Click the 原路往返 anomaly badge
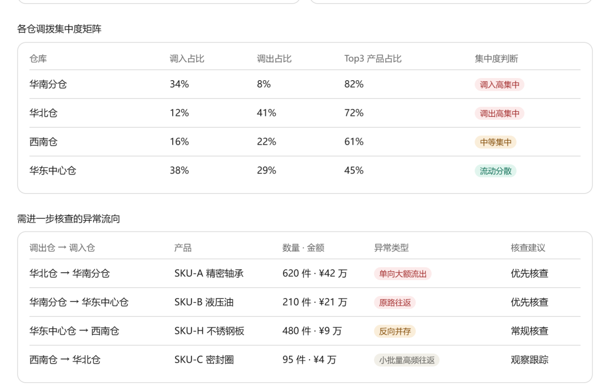The image size is (610, 392). [x=395, y=303]
